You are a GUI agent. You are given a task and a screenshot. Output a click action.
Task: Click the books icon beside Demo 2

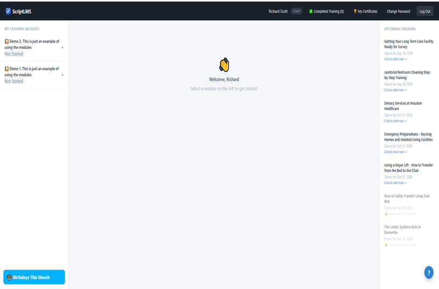(x=7, y=41)
